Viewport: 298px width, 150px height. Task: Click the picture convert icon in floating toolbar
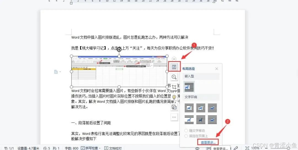[x=174, y=107]
